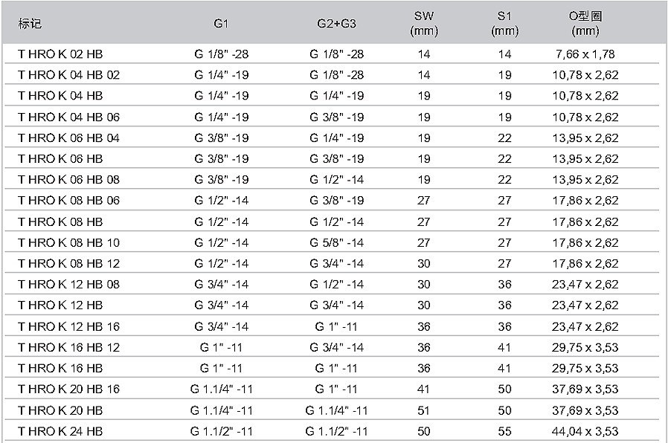Click O-ring size 7,66 x 1,78
Image resolution: width=668 pixels, height=443 pixels.
click(585, 54)
